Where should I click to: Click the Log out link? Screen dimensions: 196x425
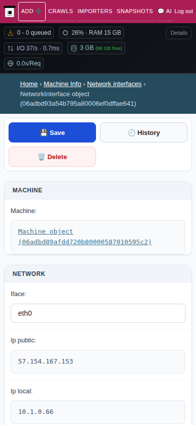[x=184, y=12]
